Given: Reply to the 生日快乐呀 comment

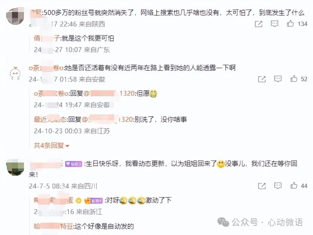Looking at the screenshot, I should tap(278, 186).
